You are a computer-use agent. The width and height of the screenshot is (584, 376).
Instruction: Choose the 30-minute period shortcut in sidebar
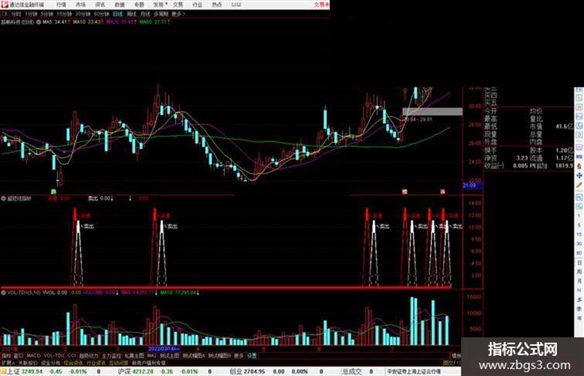579,243
